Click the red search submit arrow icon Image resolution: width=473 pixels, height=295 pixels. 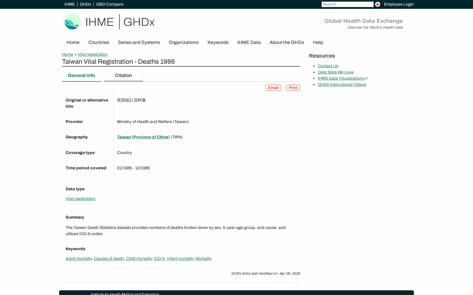[x=378, y=4]
